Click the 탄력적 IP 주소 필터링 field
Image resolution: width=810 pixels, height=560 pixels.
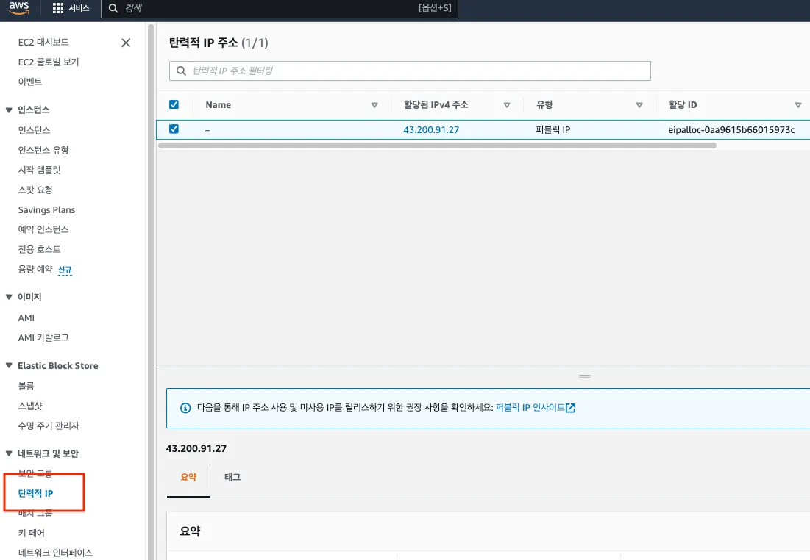tap(410, 71)
